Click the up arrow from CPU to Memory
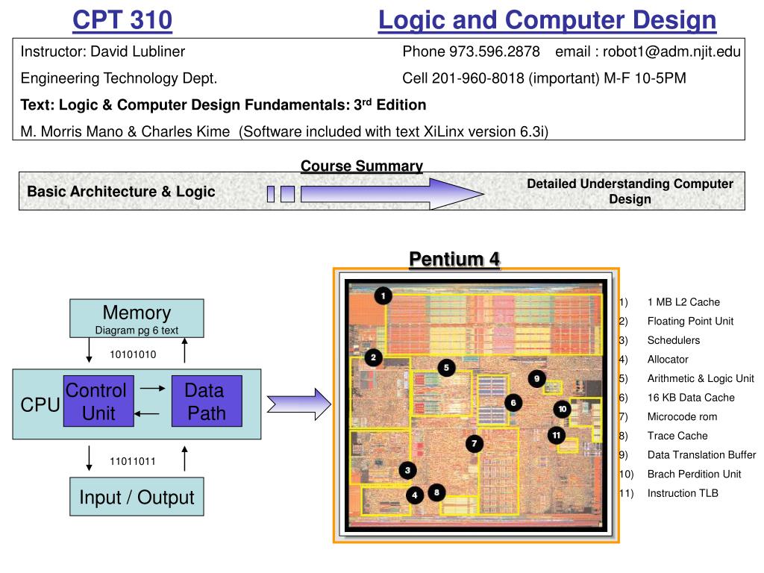This screenshot has width=764, height=573. [x=185, y=350]
